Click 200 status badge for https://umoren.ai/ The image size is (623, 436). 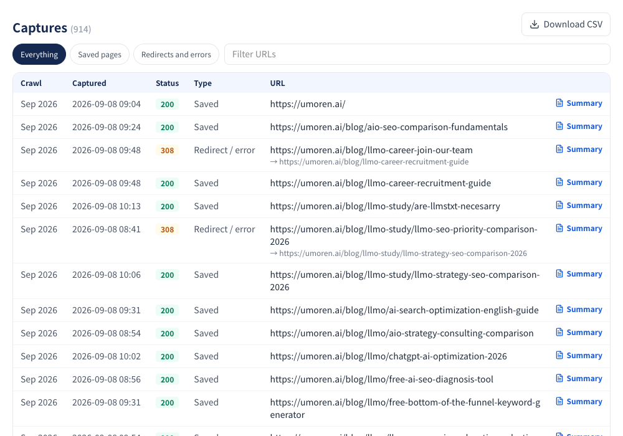[167, 105]
